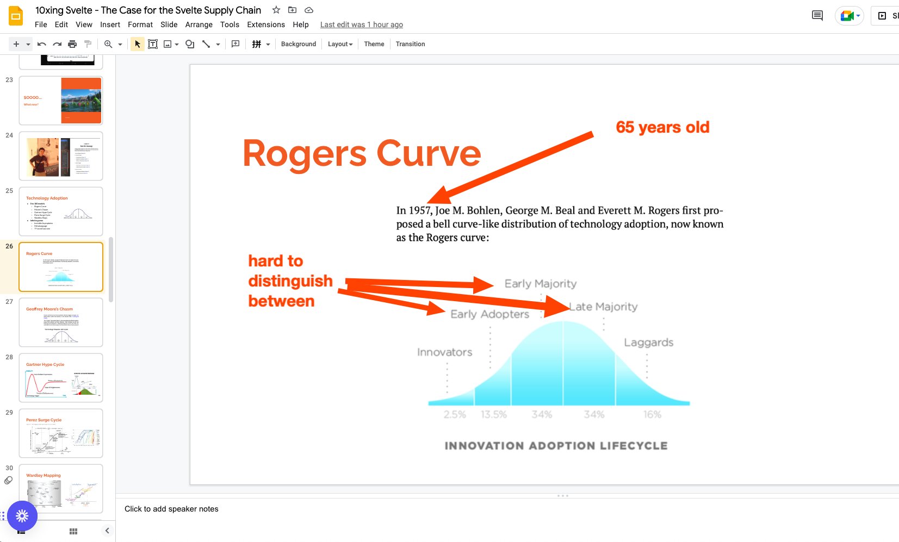Insert a text box
This screenshot has height=542, width=899.
[x=153, y=44]
